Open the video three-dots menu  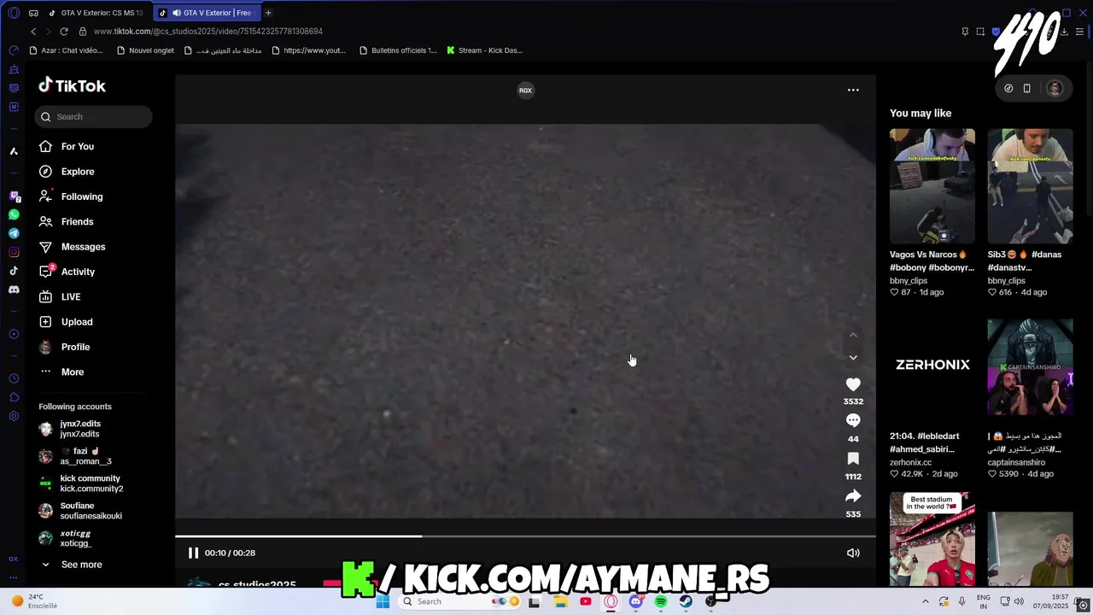tap(853, 90)
